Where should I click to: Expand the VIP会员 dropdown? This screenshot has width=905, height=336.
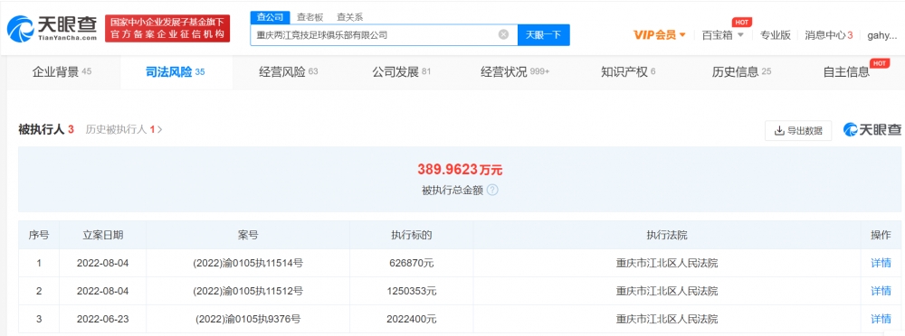[659, 35]
